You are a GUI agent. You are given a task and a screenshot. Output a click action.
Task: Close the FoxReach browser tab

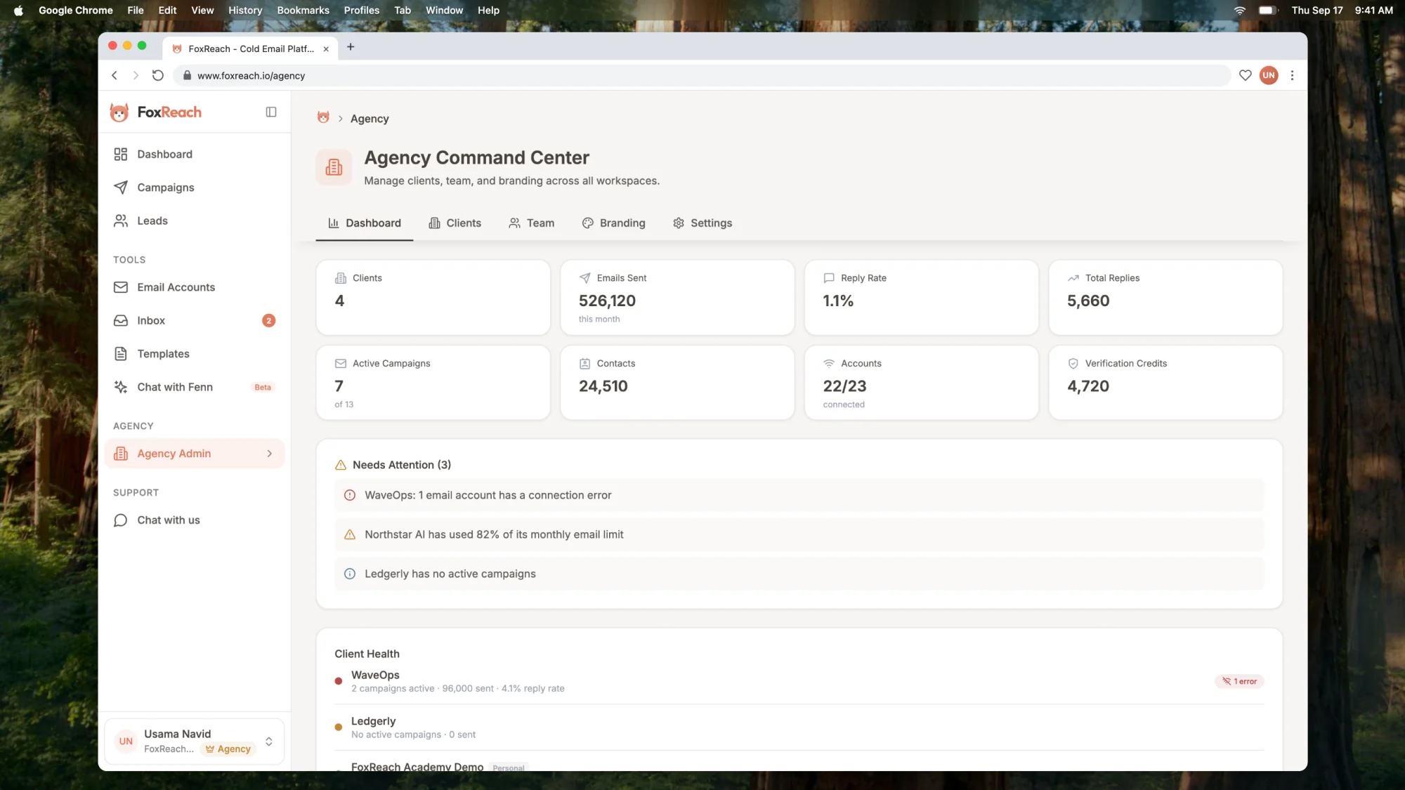[326, 49]
